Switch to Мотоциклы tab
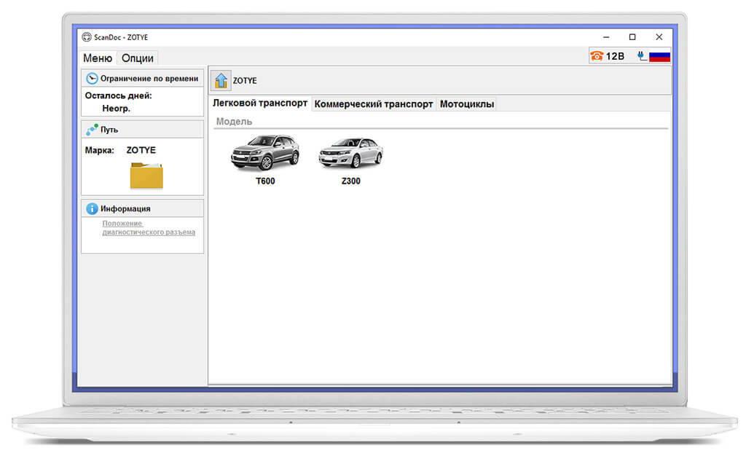This screenshot has height=456, width=746. point(467,104)
